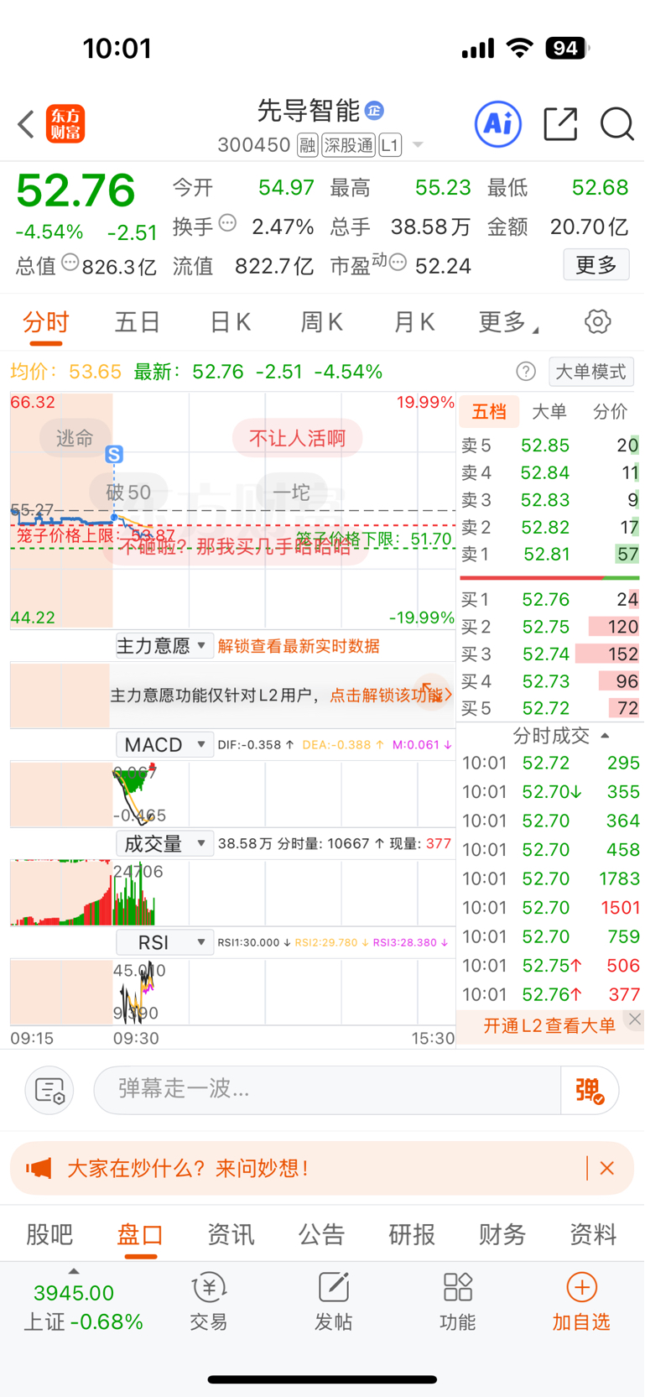The width and height of the screenshot is (645, 1397).
Task: Switch to 五日 chart tab
Action: pyautogui.click(x=138, y=322)
